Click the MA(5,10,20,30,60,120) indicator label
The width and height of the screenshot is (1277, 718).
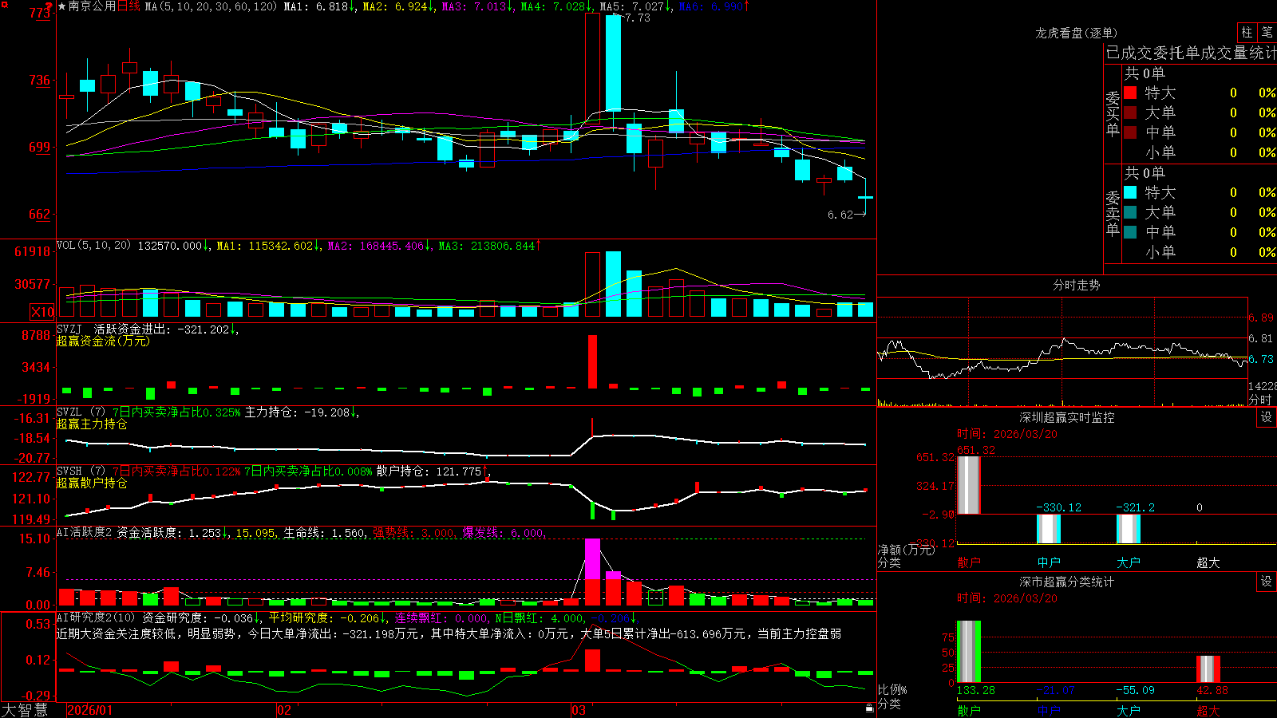[211, 6]
